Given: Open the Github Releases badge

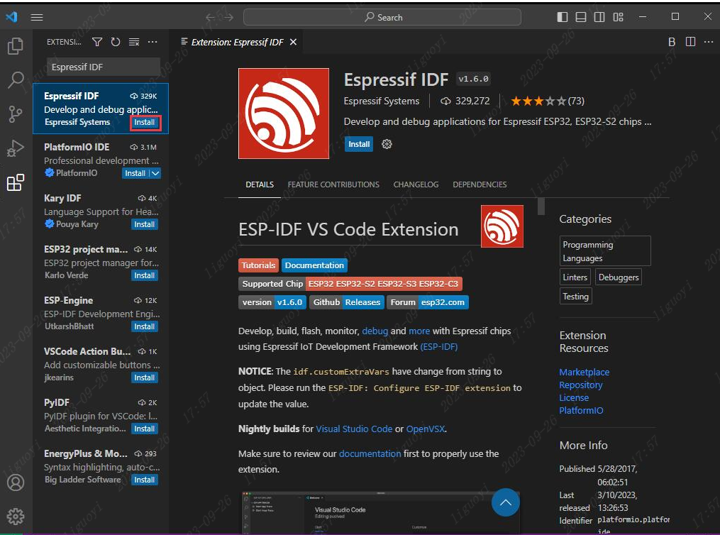Looking at the screenshot, I should (347, 303).
